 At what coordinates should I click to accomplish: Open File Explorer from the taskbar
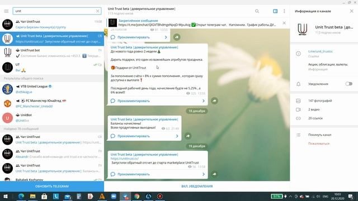[x=32, y=197]
